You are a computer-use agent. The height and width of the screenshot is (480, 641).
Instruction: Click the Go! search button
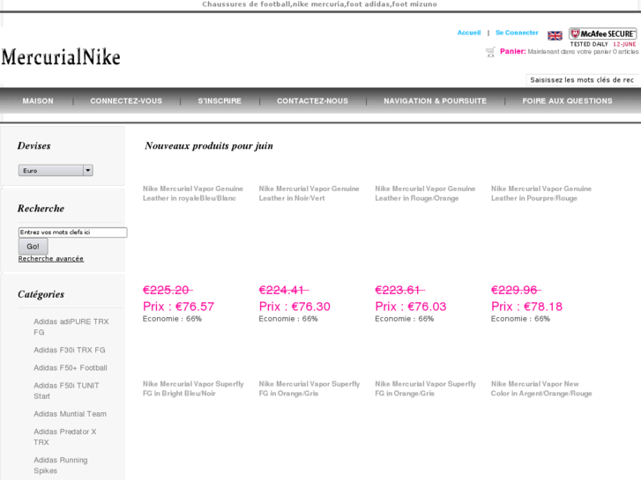[x=34, y=247]
